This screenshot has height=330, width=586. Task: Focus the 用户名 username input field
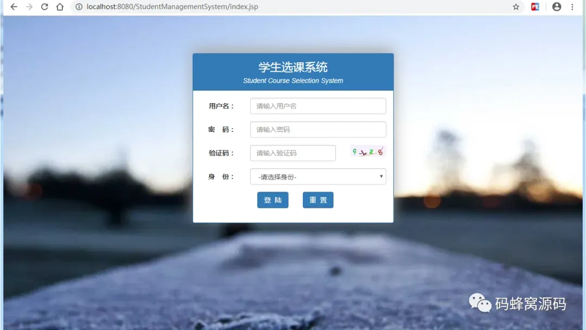(318, 106)
